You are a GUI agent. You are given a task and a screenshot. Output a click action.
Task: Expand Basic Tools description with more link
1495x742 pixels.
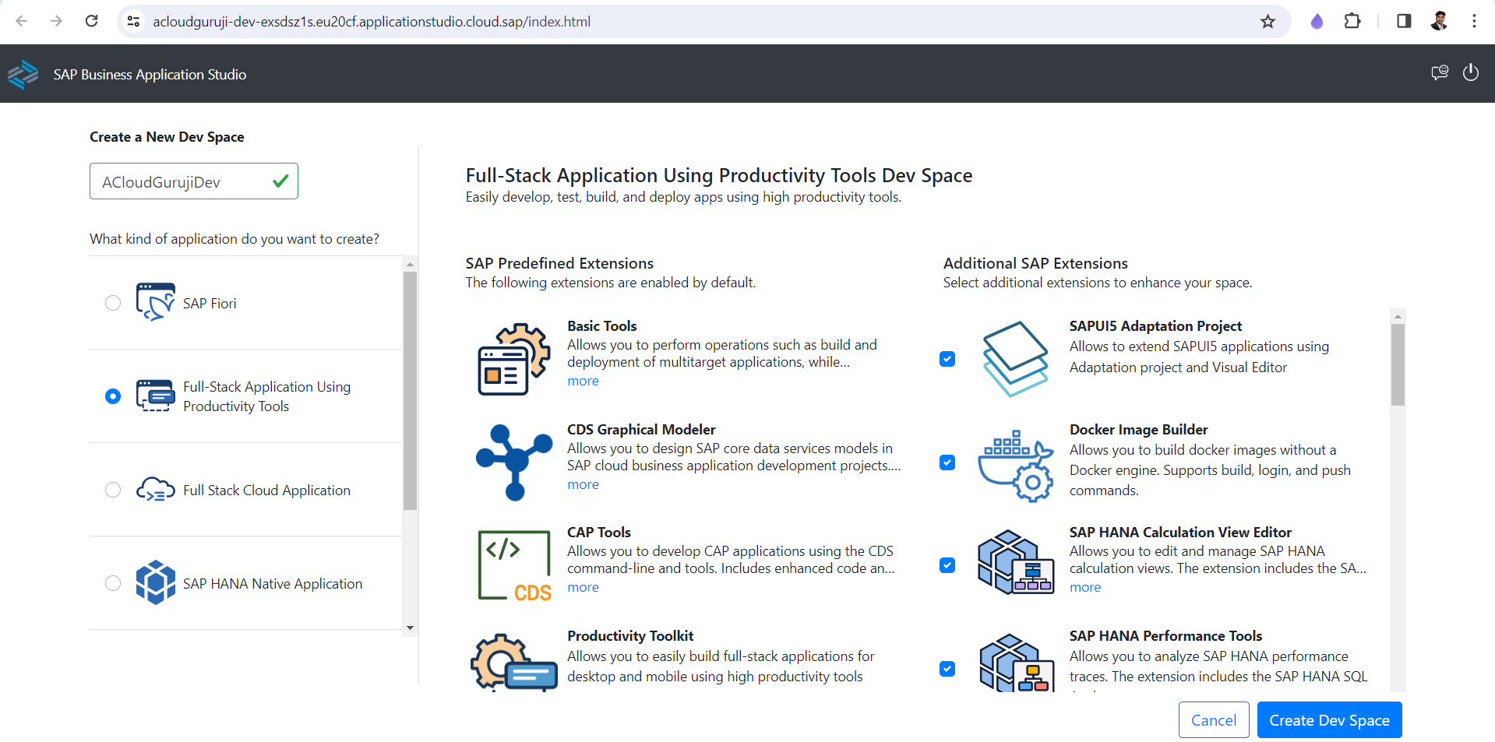[583, 381]
